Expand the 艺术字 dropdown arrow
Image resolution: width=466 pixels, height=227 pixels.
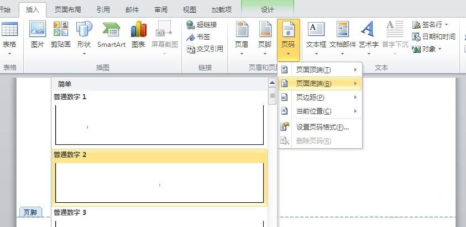click(x=369, y=54)
